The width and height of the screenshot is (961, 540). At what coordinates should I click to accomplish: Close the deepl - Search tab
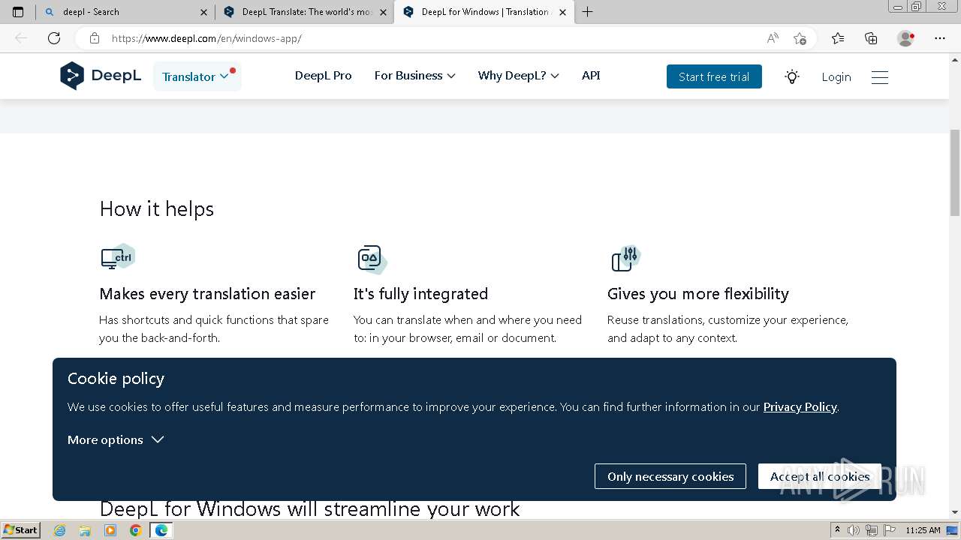203,12
